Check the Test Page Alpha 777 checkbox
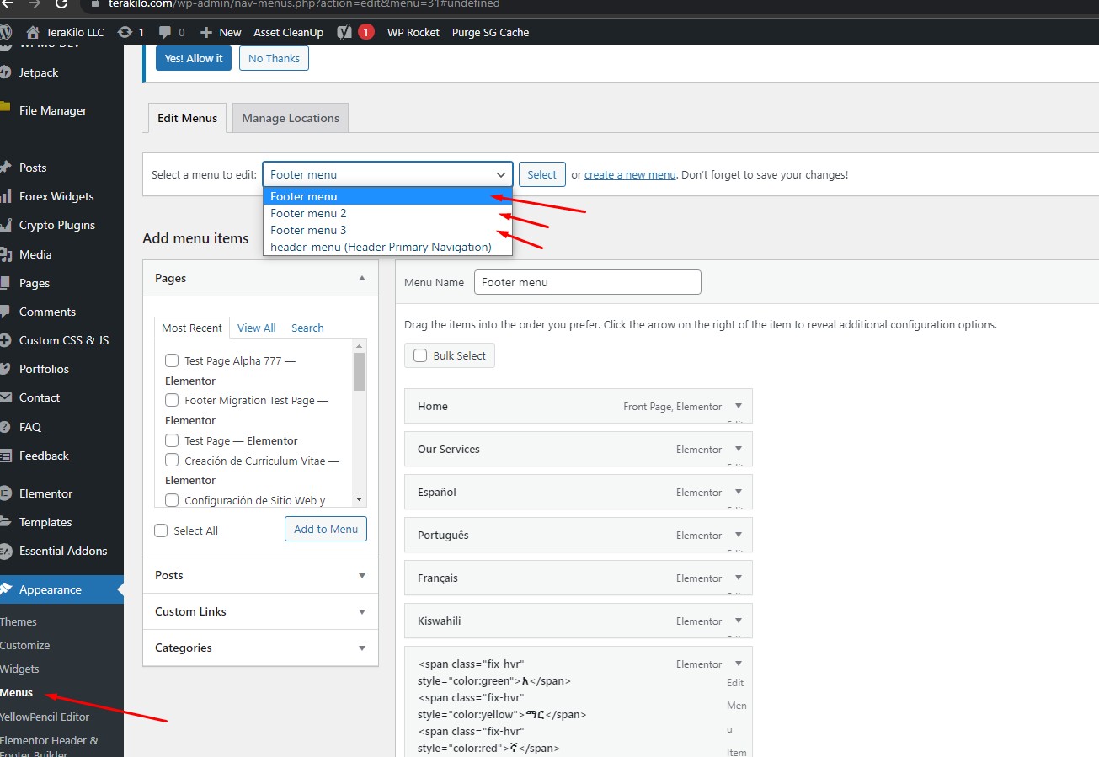Viewport: 1099px width, 757px height. [x=172, y=360]
